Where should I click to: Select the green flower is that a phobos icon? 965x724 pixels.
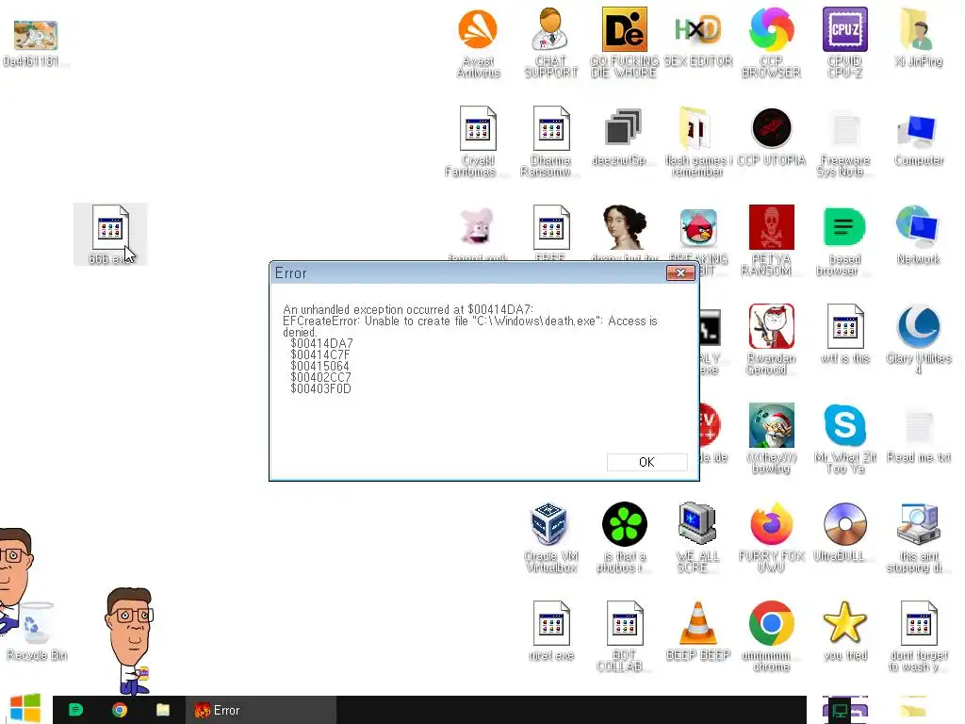[x=624, y=538]
